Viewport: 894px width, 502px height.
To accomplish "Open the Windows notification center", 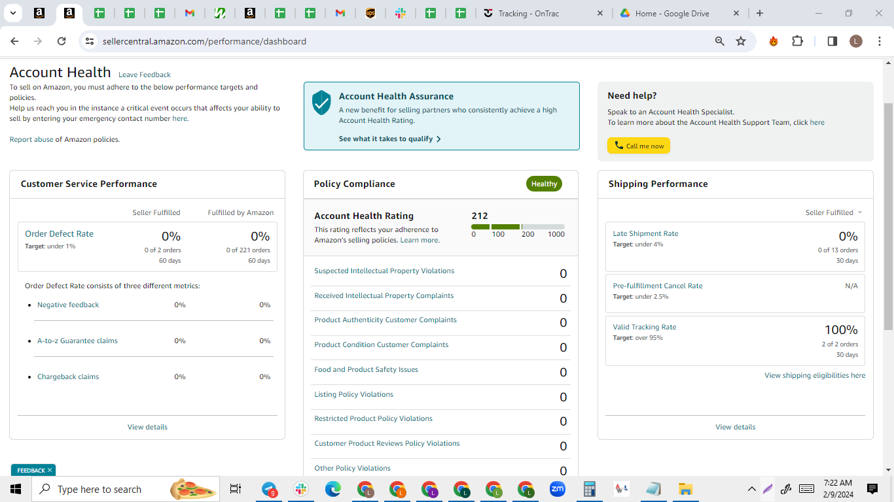I will pos(872,489).
